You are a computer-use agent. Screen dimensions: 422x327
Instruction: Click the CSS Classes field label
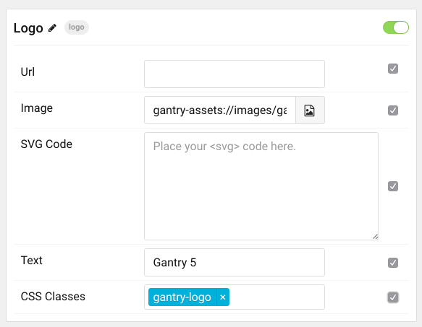tap(53, 297)
